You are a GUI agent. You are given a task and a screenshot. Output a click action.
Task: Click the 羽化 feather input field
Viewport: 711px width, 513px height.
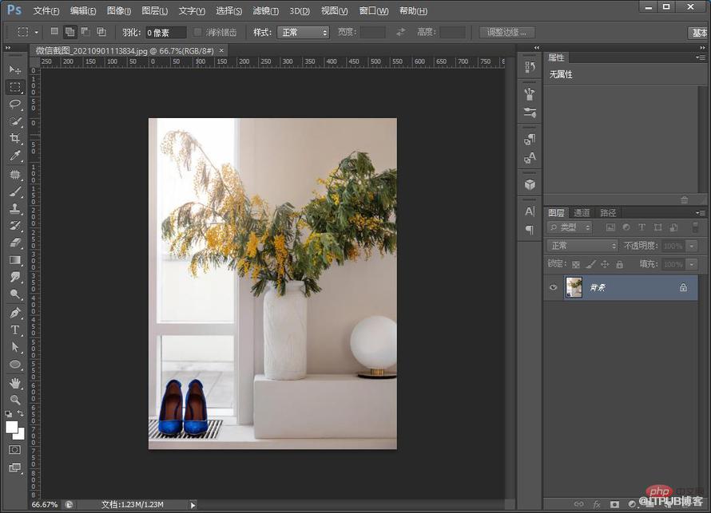(166, 33)
